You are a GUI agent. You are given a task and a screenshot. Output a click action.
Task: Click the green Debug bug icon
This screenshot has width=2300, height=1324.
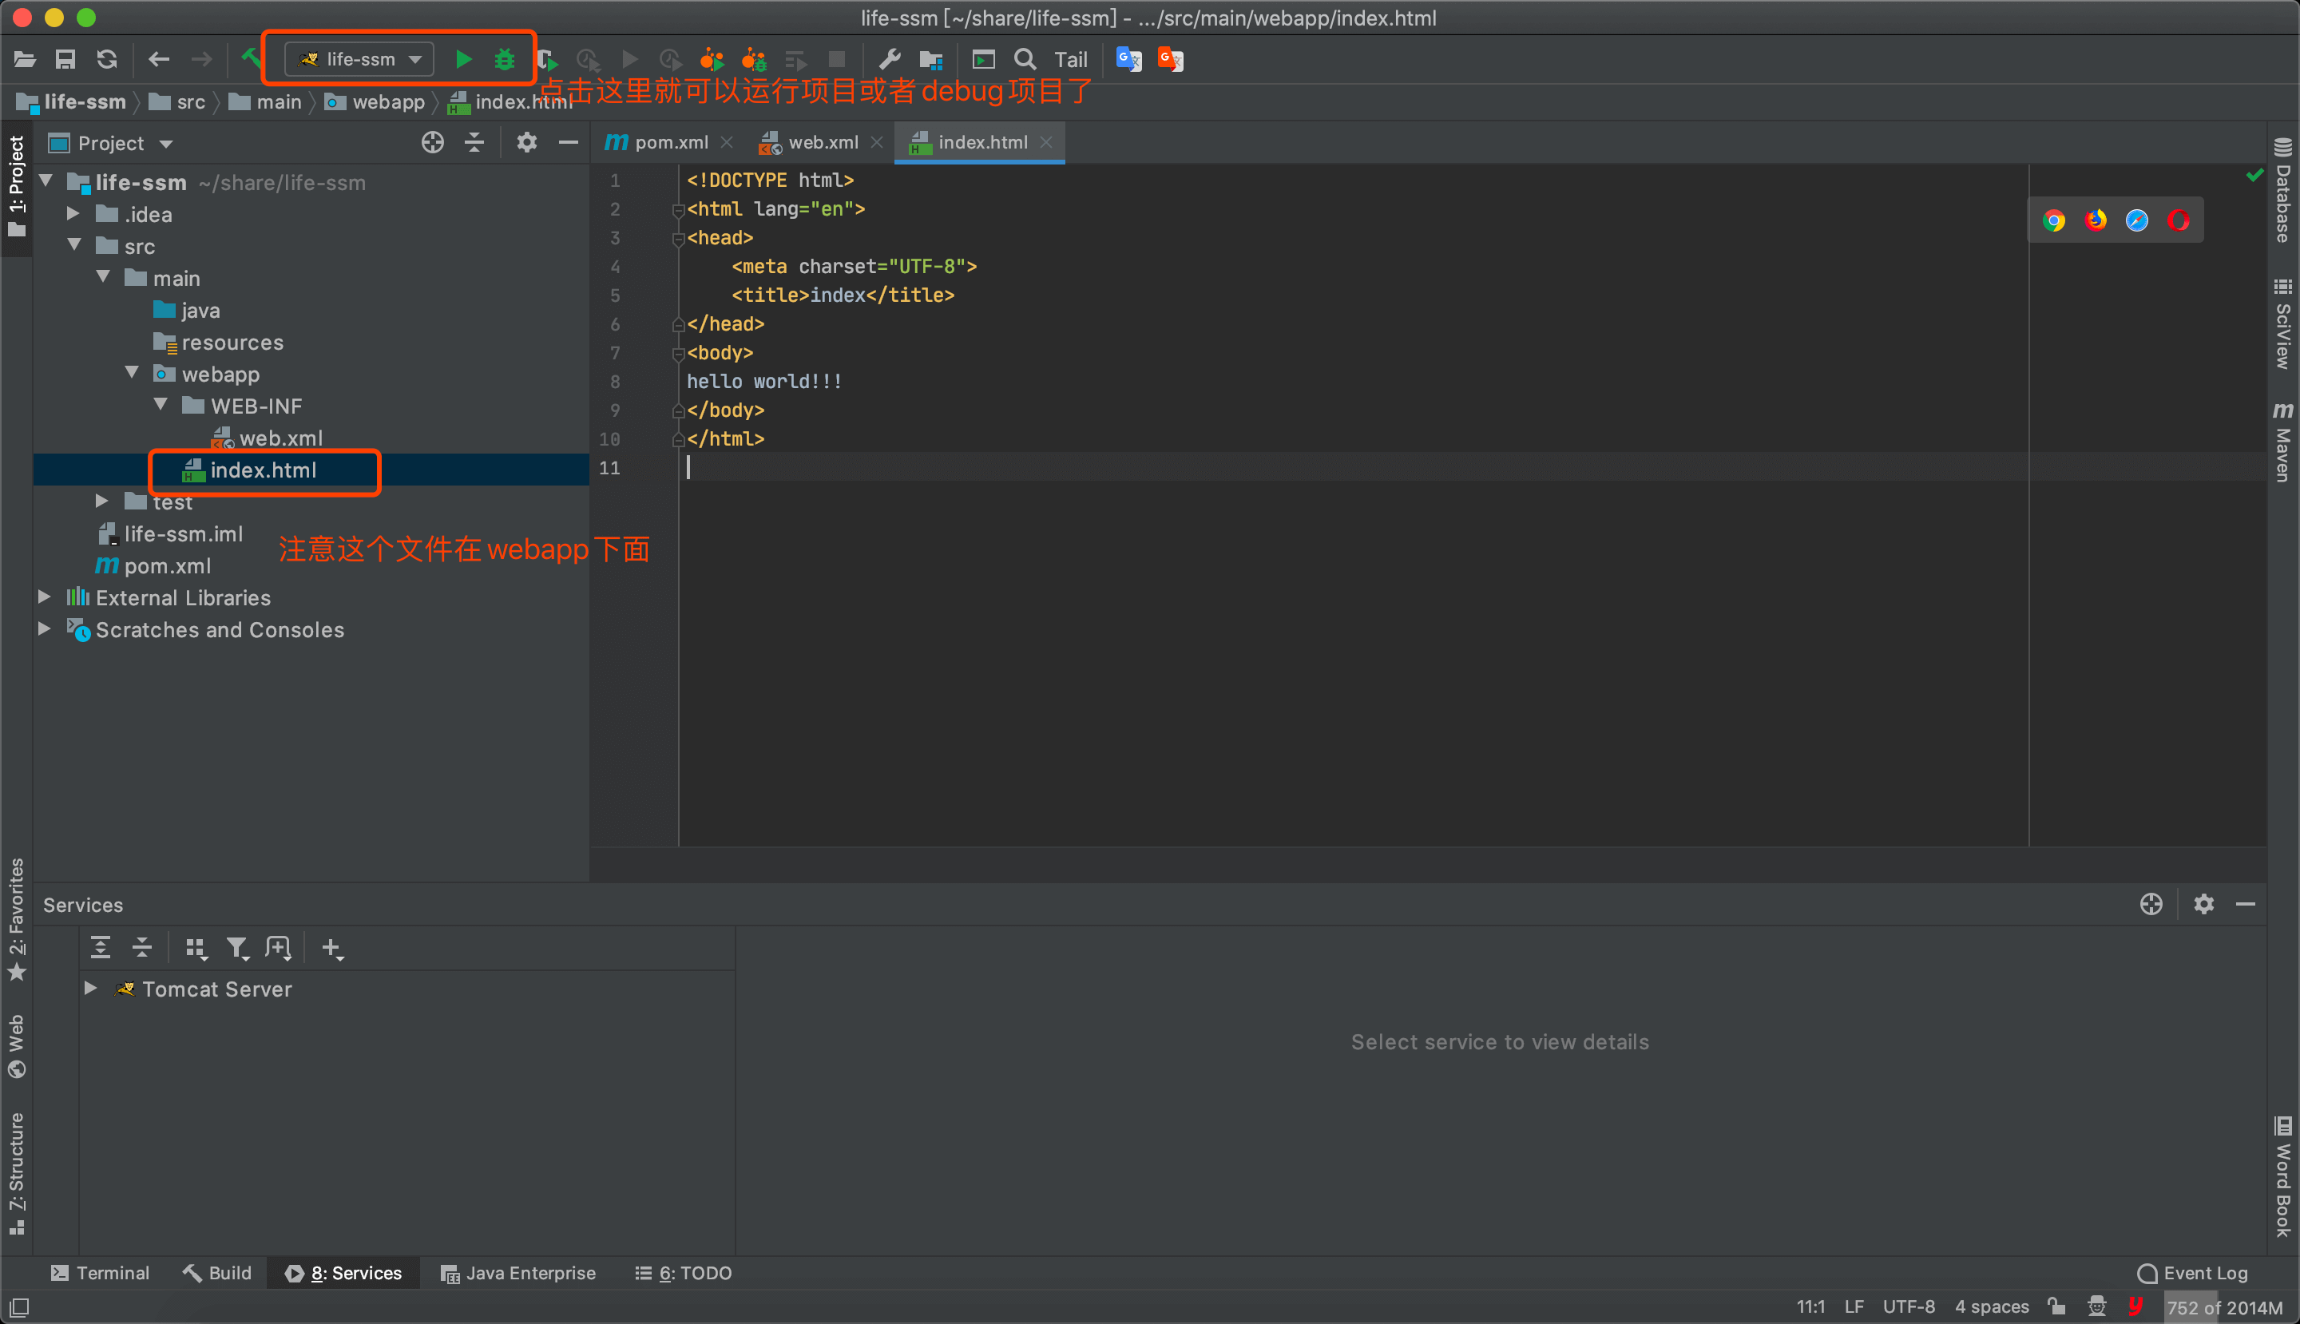[x=505, y=60]
